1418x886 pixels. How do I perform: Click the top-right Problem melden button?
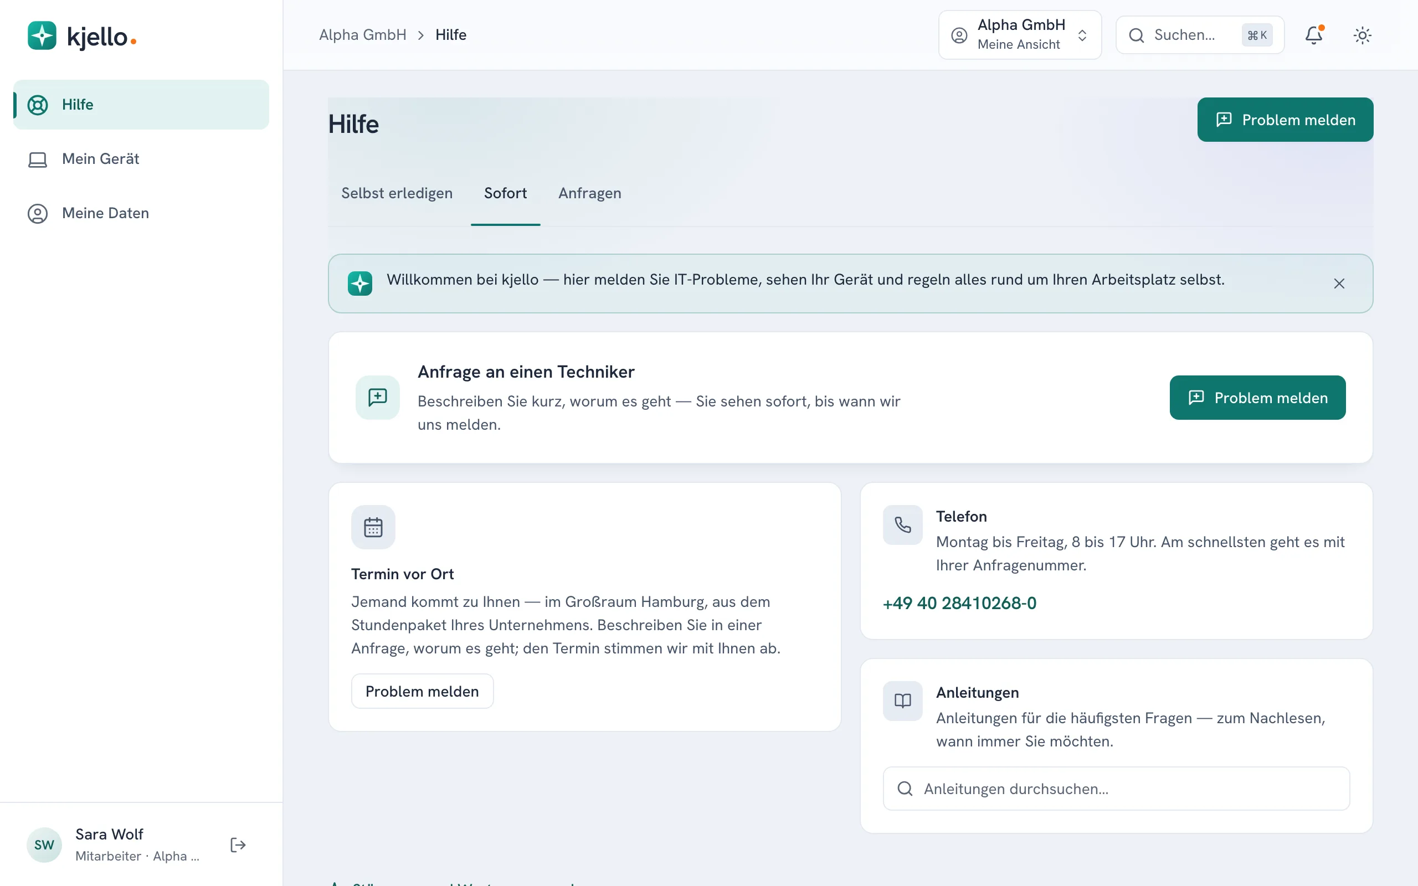pos(1285,120)
